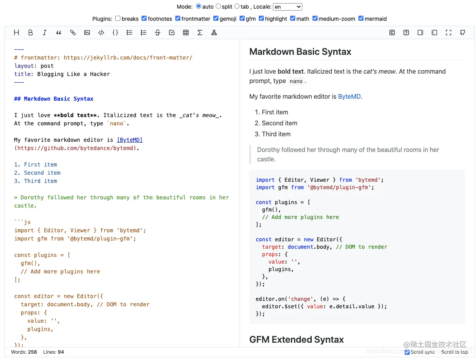This screenshot has width=476, height=358.
Task: Insert a heading with the H icon
Action: pyautogui.click(x=16, y=33)
